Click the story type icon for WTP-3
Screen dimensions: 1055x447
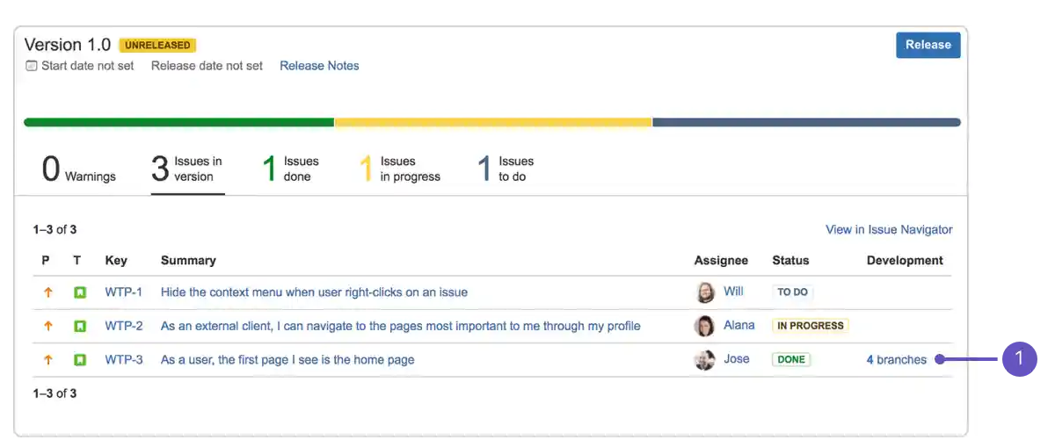tap(80, 359)
